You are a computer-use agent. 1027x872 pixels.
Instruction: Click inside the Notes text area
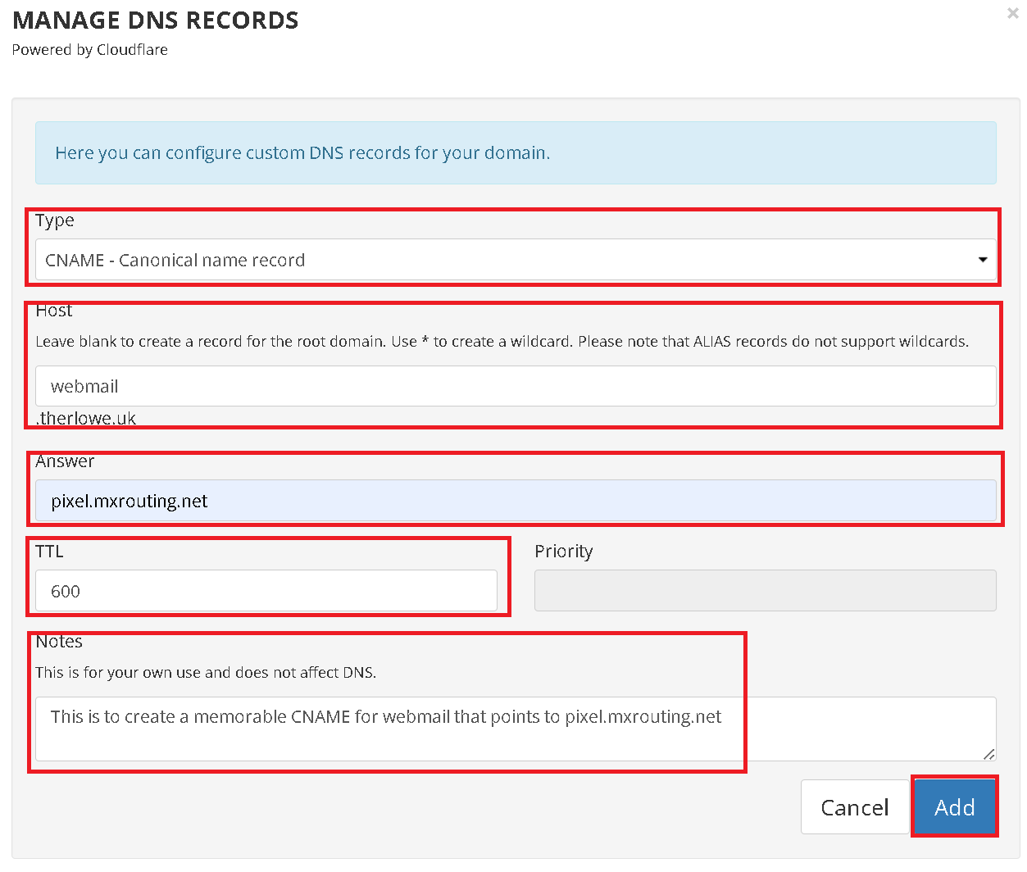coord(516,729)
